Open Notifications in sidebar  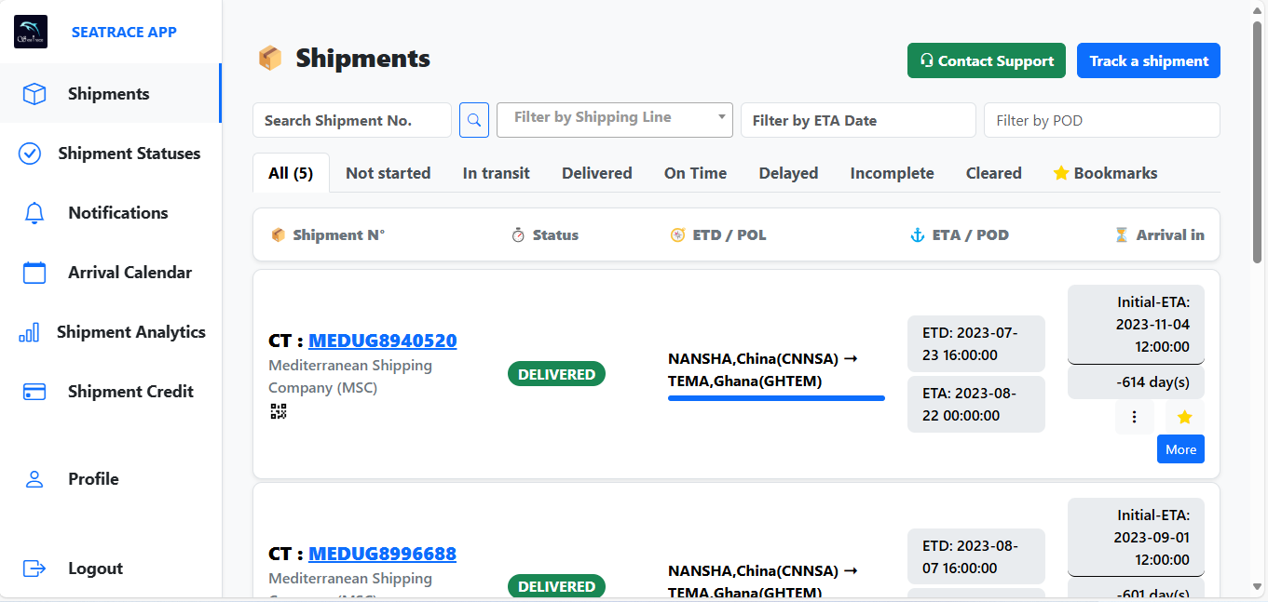[111, 213]
